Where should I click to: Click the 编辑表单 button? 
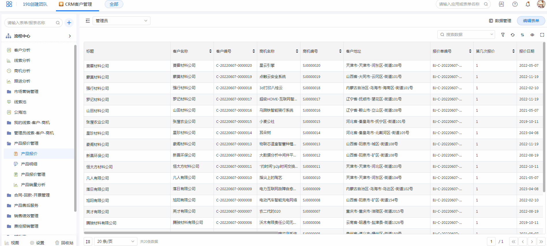pos(531,21)
